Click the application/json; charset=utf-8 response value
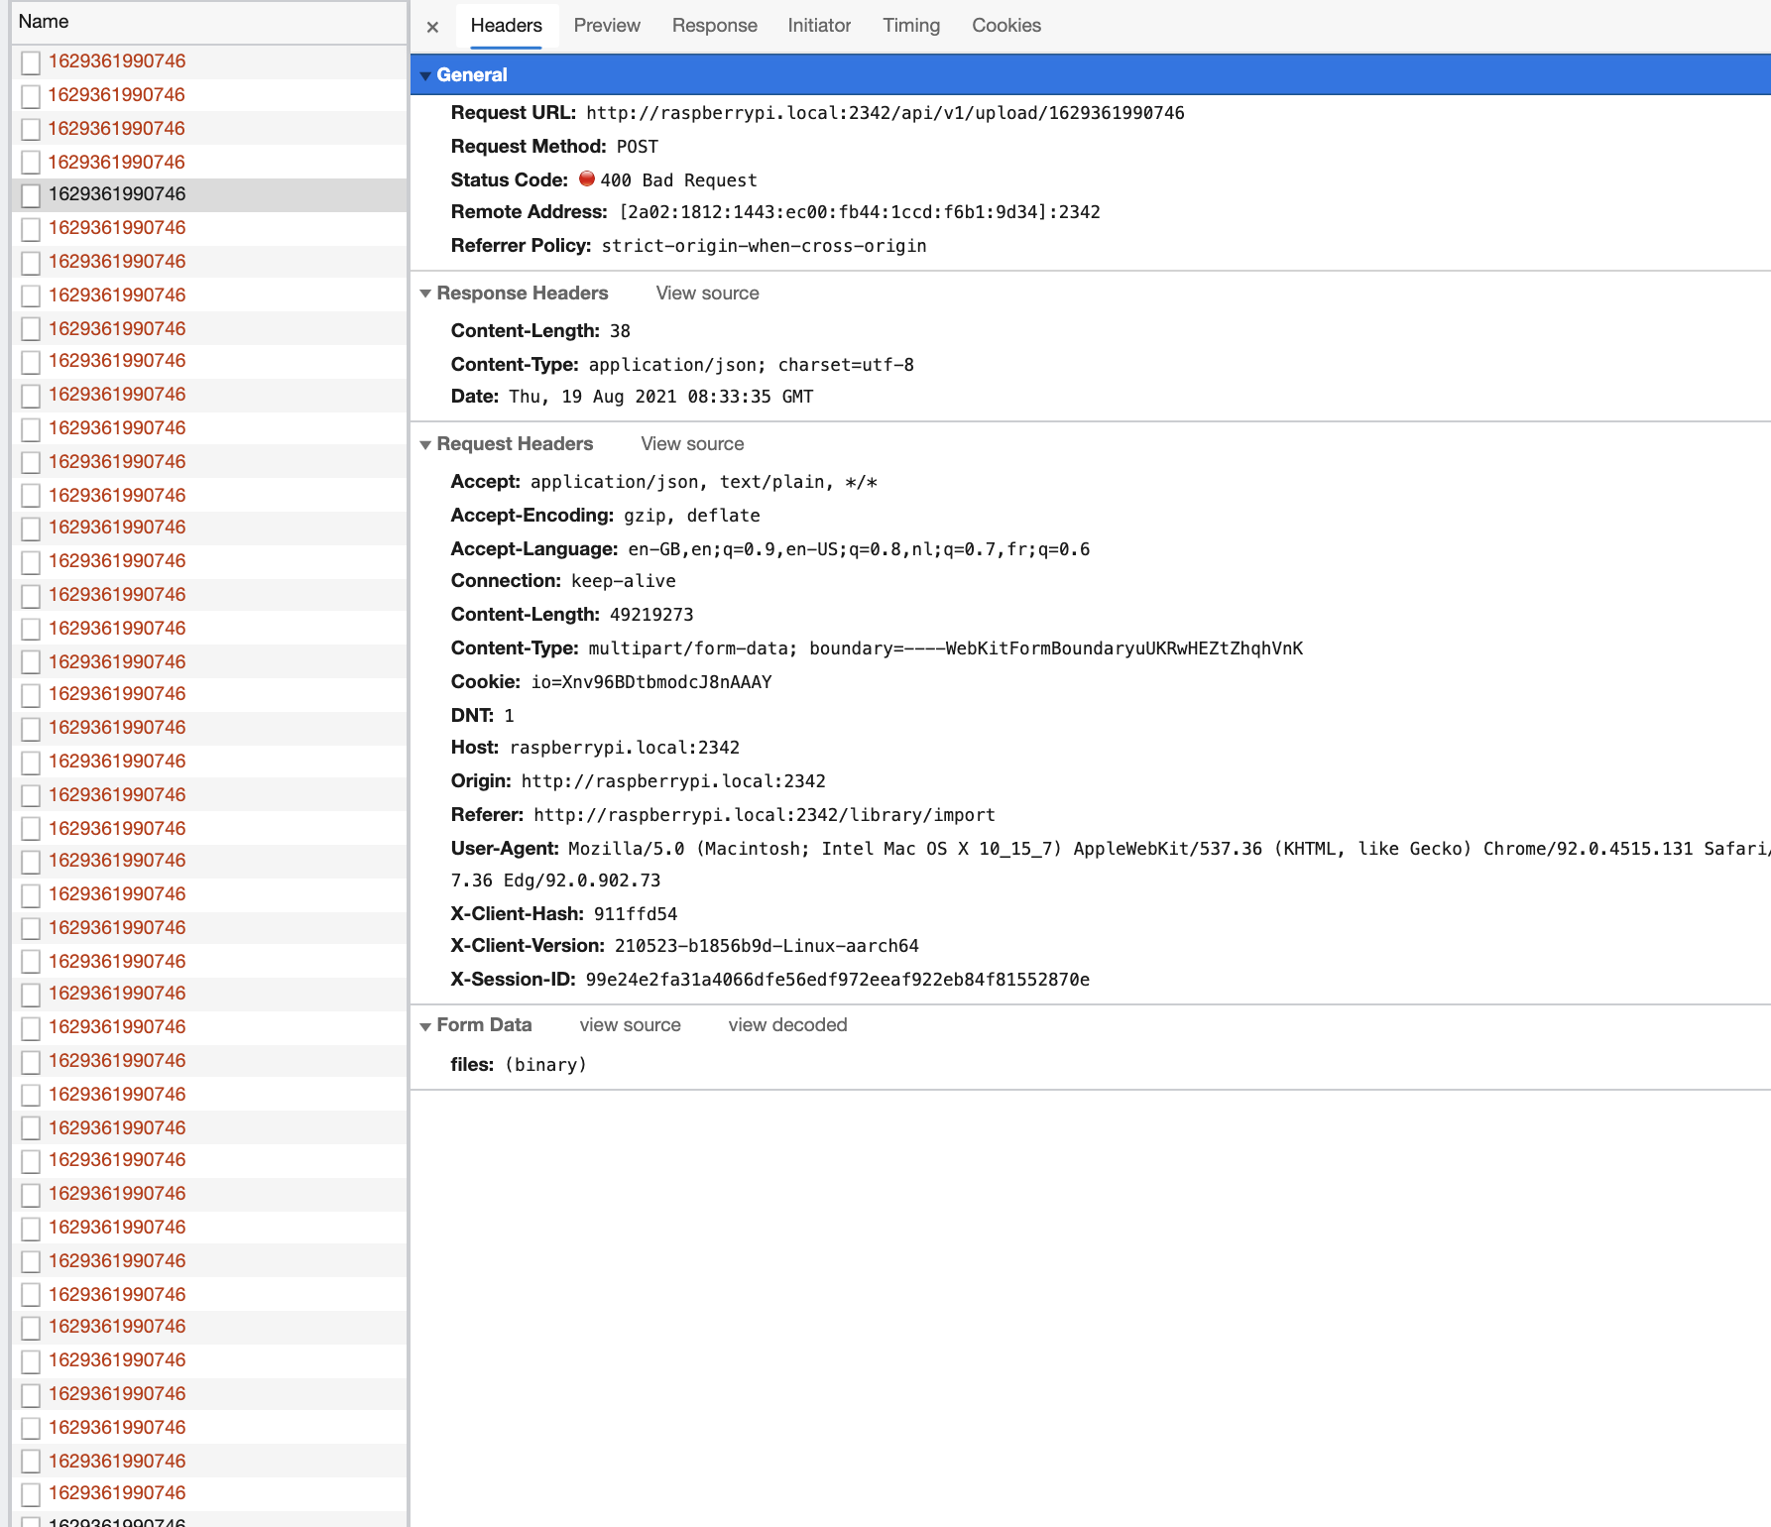1771x1527 pixels. pos(751,365)
